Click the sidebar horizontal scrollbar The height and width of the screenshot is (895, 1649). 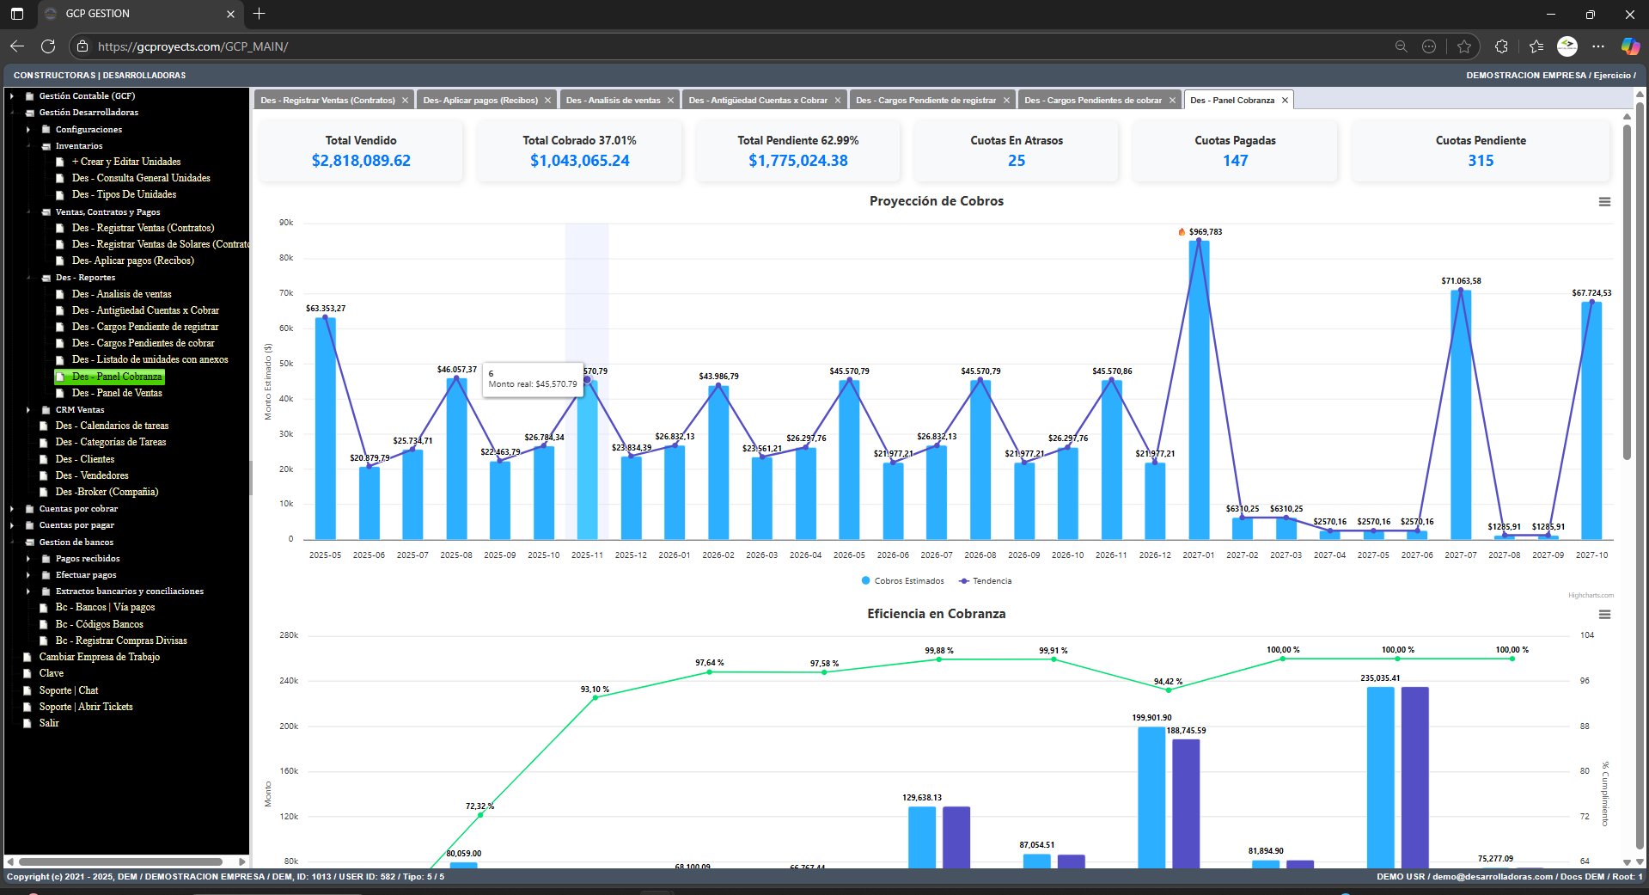pyautogui.click(x=120, y=861)
